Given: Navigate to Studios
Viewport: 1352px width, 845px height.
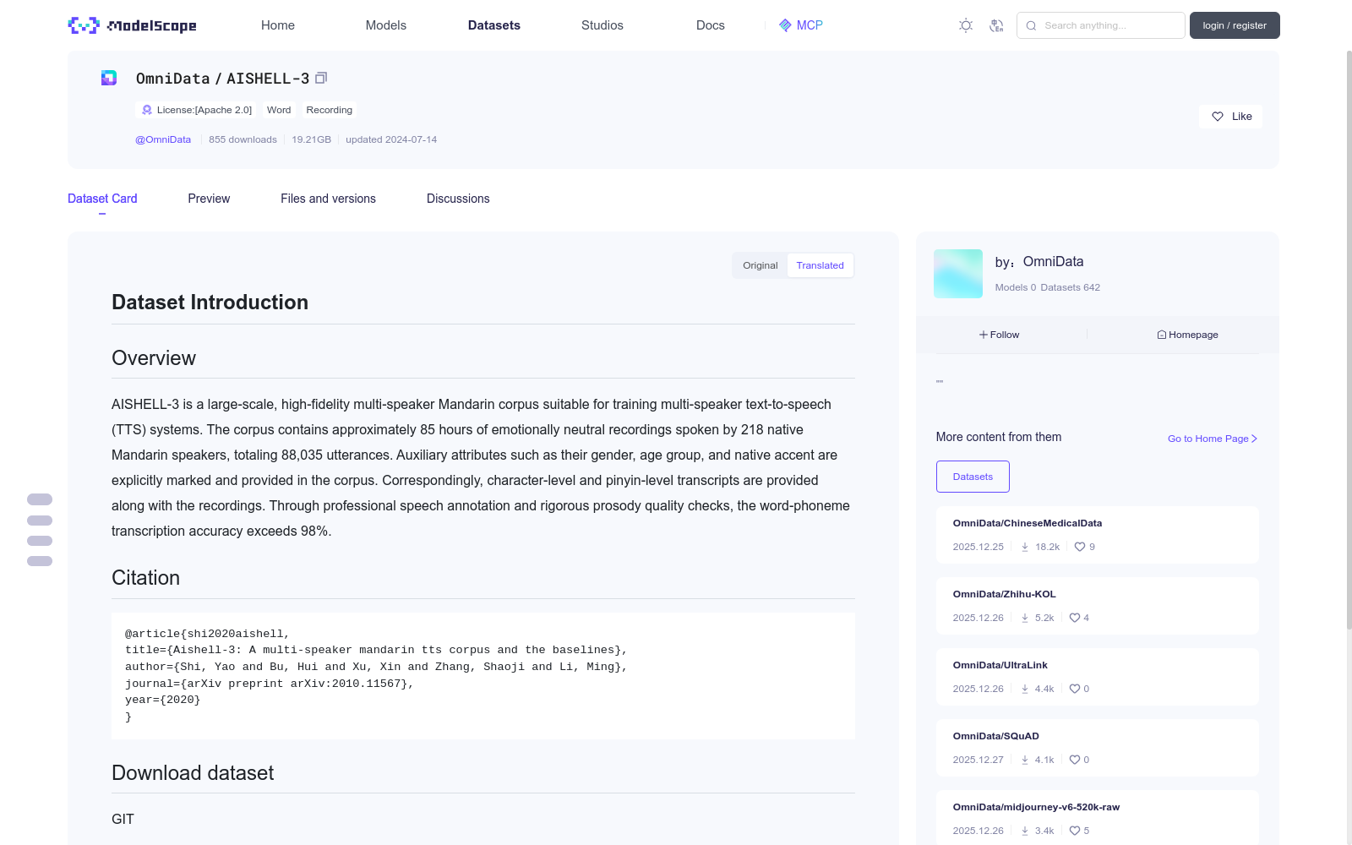Looking at the screenshot, I should point(602,25).
